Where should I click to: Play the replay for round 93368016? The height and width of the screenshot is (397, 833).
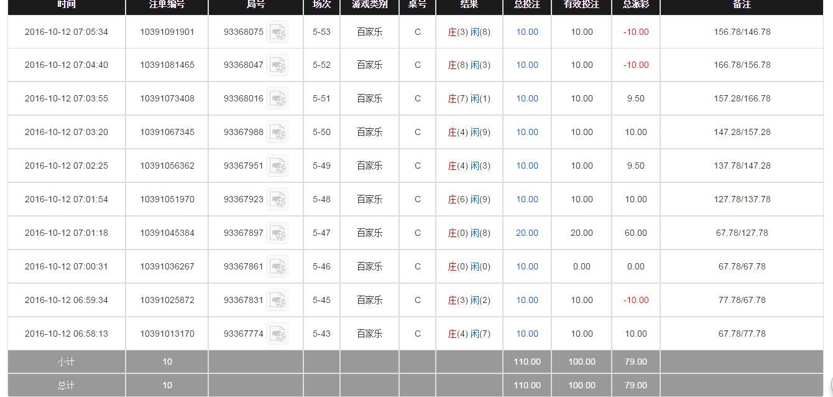coord(277,99)
